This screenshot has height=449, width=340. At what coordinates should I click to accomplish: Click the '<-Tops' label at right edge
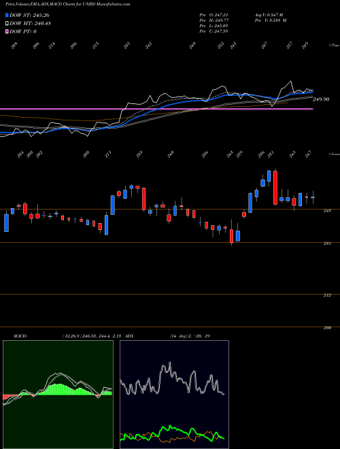(334, 46)
